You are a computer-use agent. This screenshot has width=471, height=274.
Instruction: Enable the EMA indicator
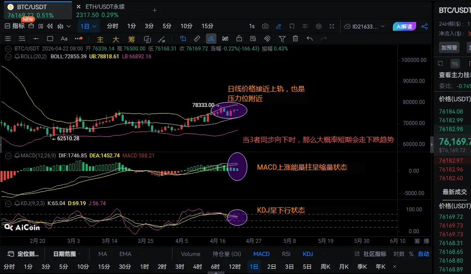pyautogui.click(x=125, y=254)
